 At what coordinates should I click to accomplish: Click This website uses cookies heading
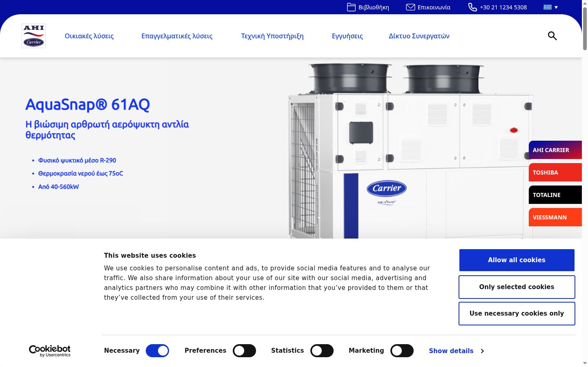click(150, 256)
